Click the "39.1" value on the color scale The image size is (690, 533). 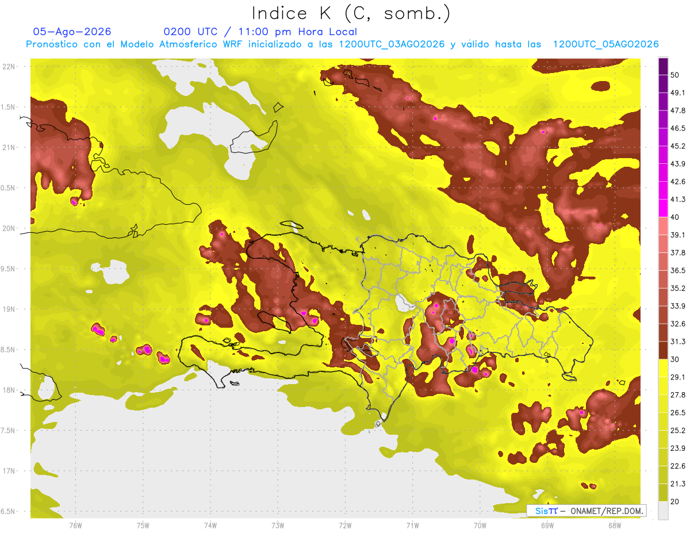coord(677,235)
